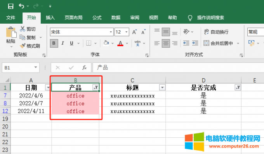Click the insert function fx icon
This screenshot has width=264, height=154.
pos(84,67)
